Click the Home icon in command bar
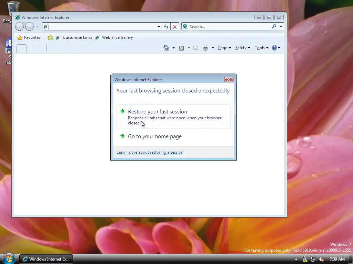Viewport: 353px width, 264px height. [166, 47]
